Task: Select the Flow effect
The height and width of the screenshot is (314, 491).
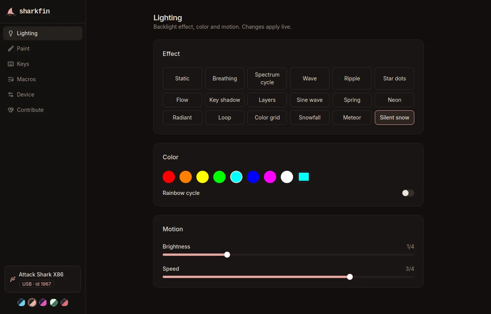Action: pyautogui.click(x=182, y=100)
